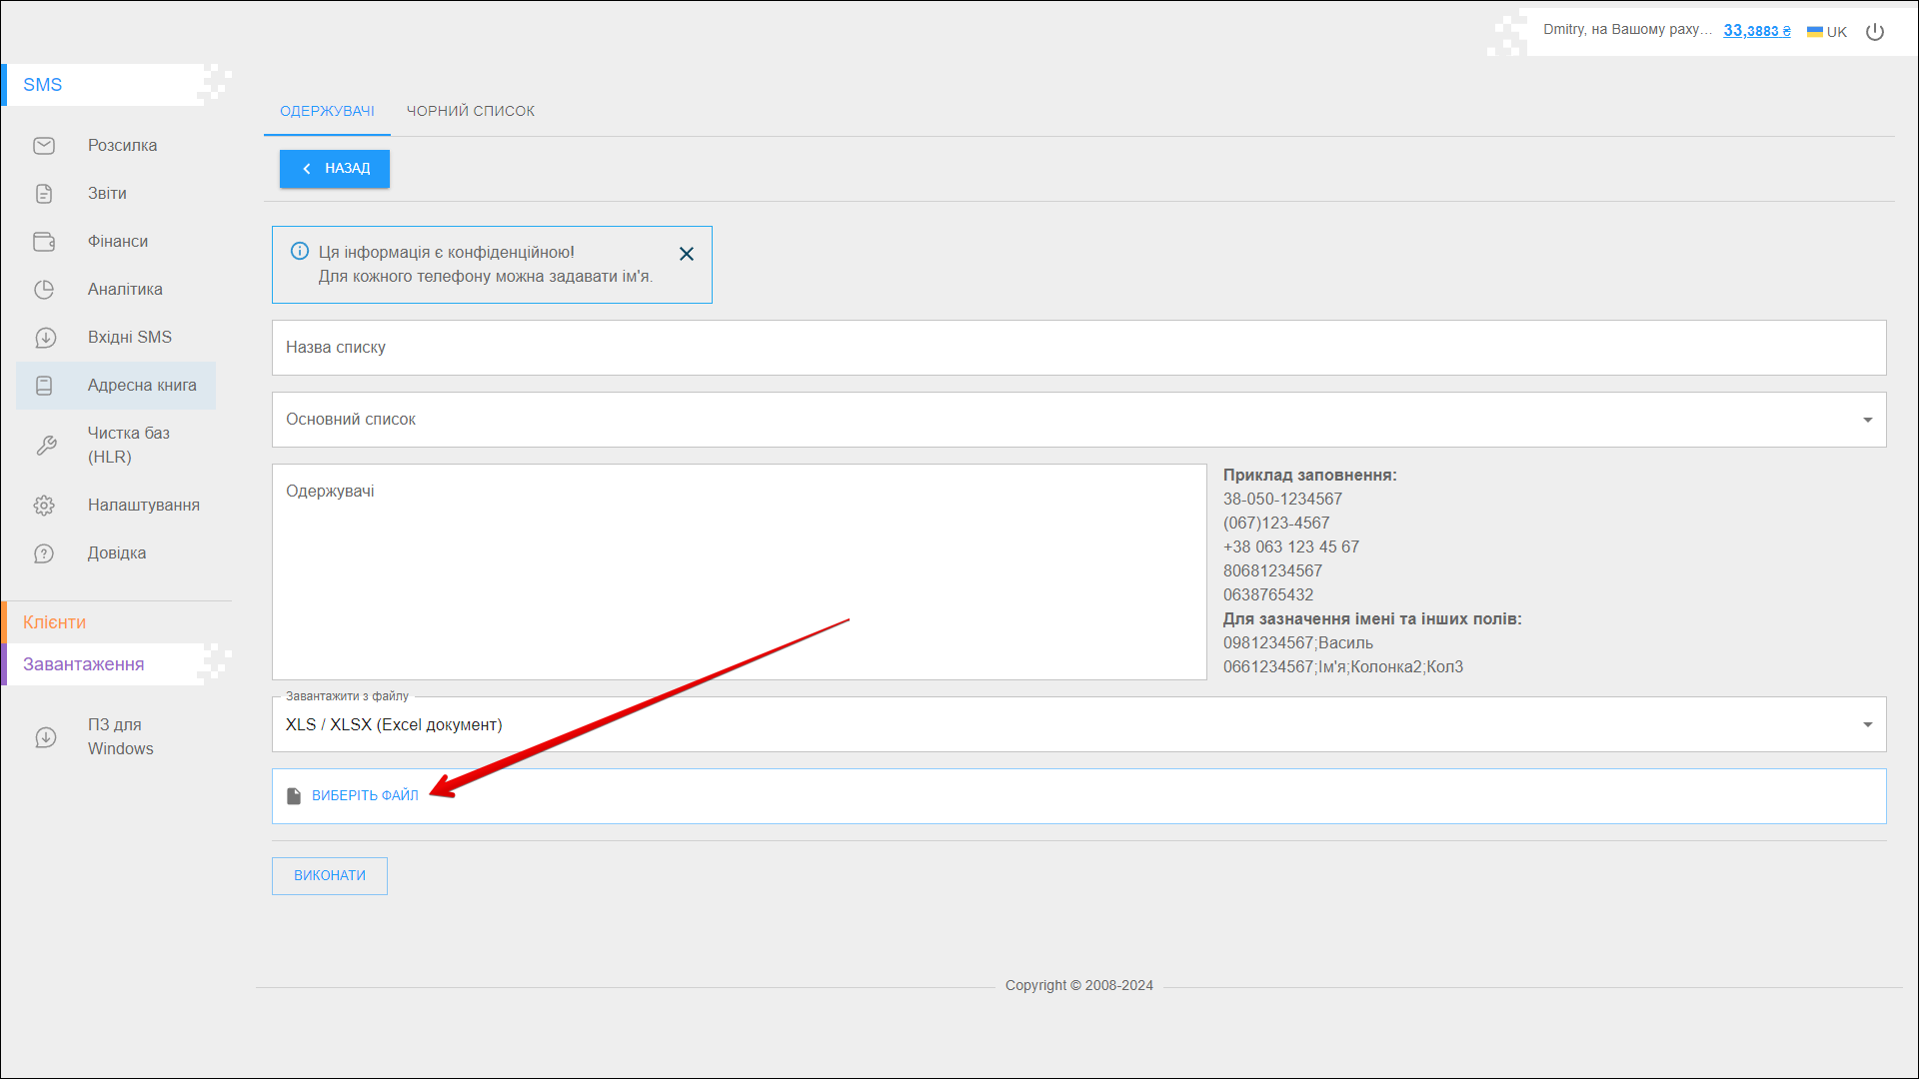The height and width of the screenshot is (1079, 1919).
Task: Open Аналітика pie chart icon
Action: [x=44, y=290]
